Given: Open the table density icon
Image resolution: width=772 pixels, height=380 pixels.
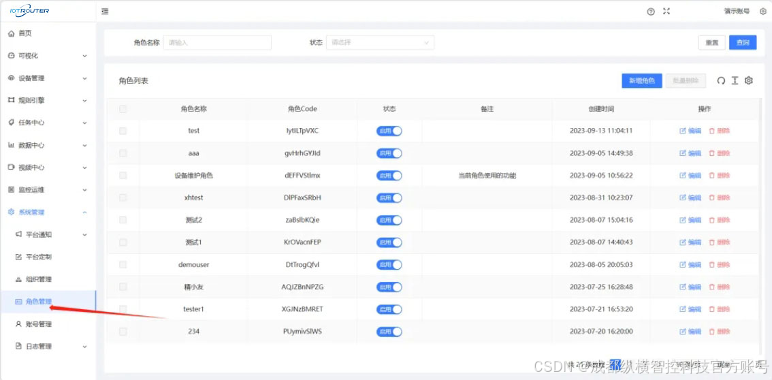Looking at the screenshot, I should (735, 80).
